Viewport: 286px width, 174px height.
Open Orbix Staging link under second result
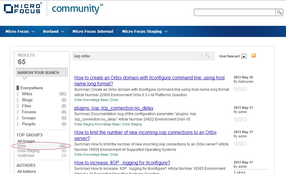pyautogui.click(x=132, y=124)
